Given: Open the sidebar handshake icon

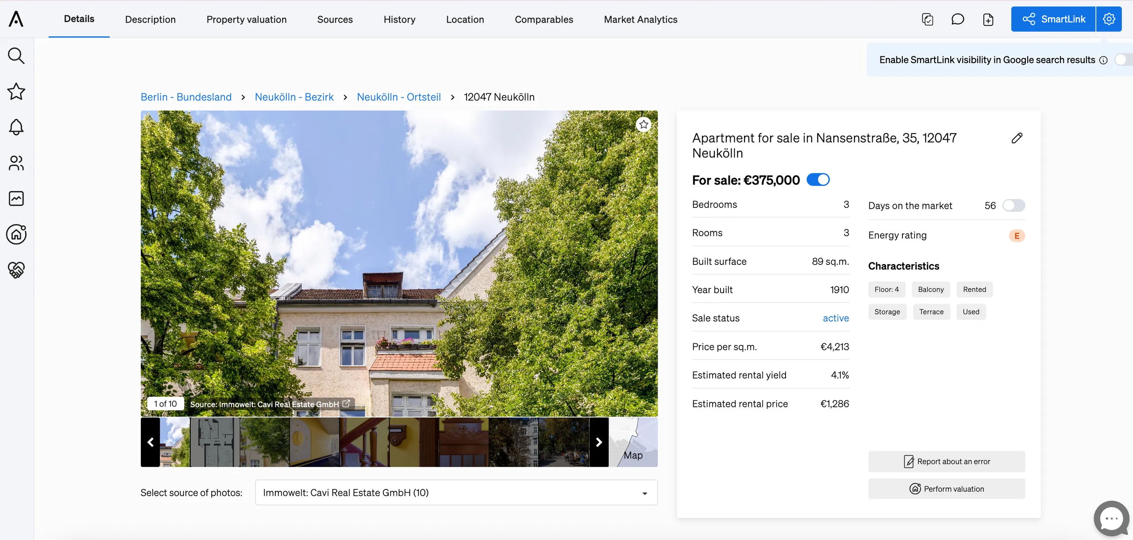Looking at the screenshot, I should pyautogui.click(x=16, y=270).
